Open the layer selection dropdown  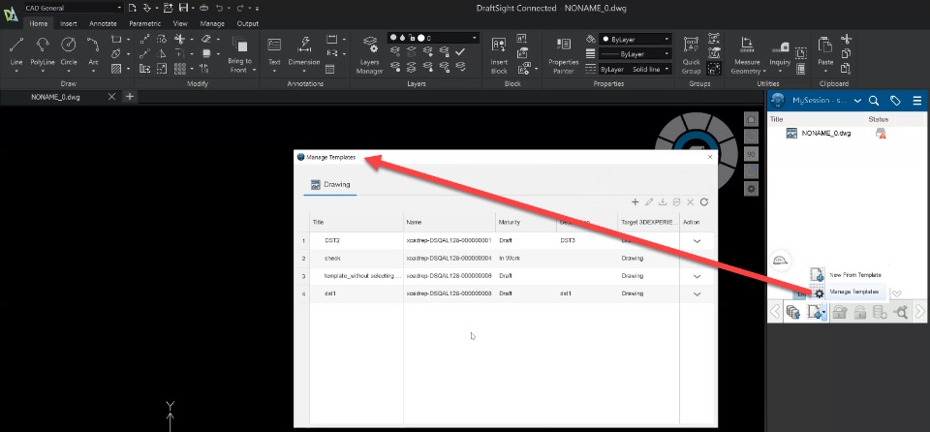click(433, 38)
